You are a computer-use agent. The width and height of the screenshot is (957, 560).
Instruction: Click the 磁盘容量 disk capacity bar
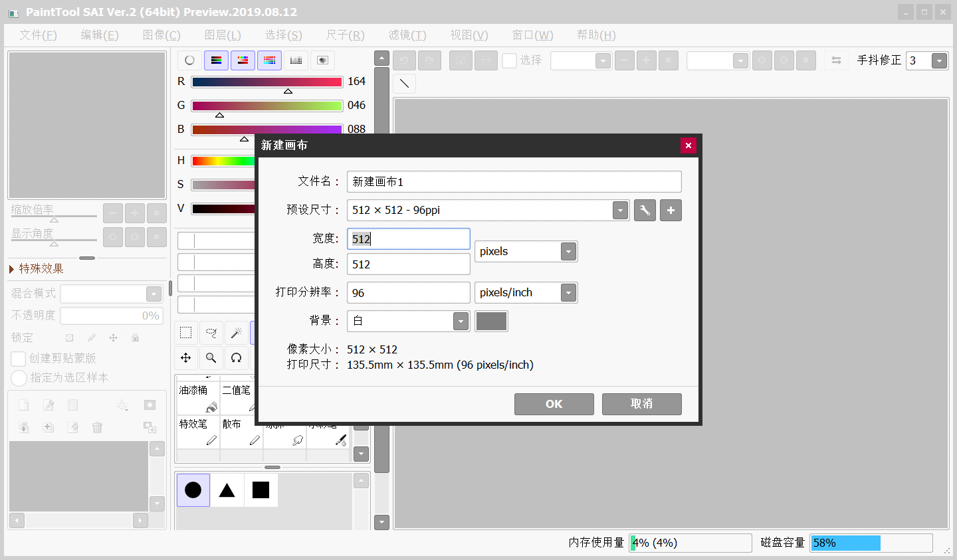pyautogui.click(x=871, y=543)
